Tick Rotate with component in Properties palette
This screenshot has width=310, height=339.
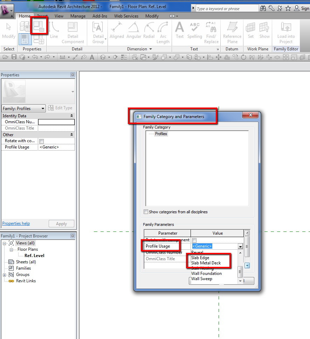41,141
